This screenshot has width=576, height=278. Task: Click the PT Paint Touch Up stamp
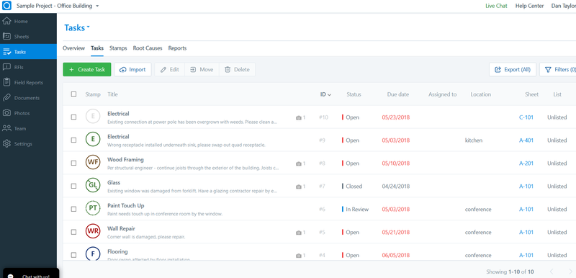pos(93,208)
